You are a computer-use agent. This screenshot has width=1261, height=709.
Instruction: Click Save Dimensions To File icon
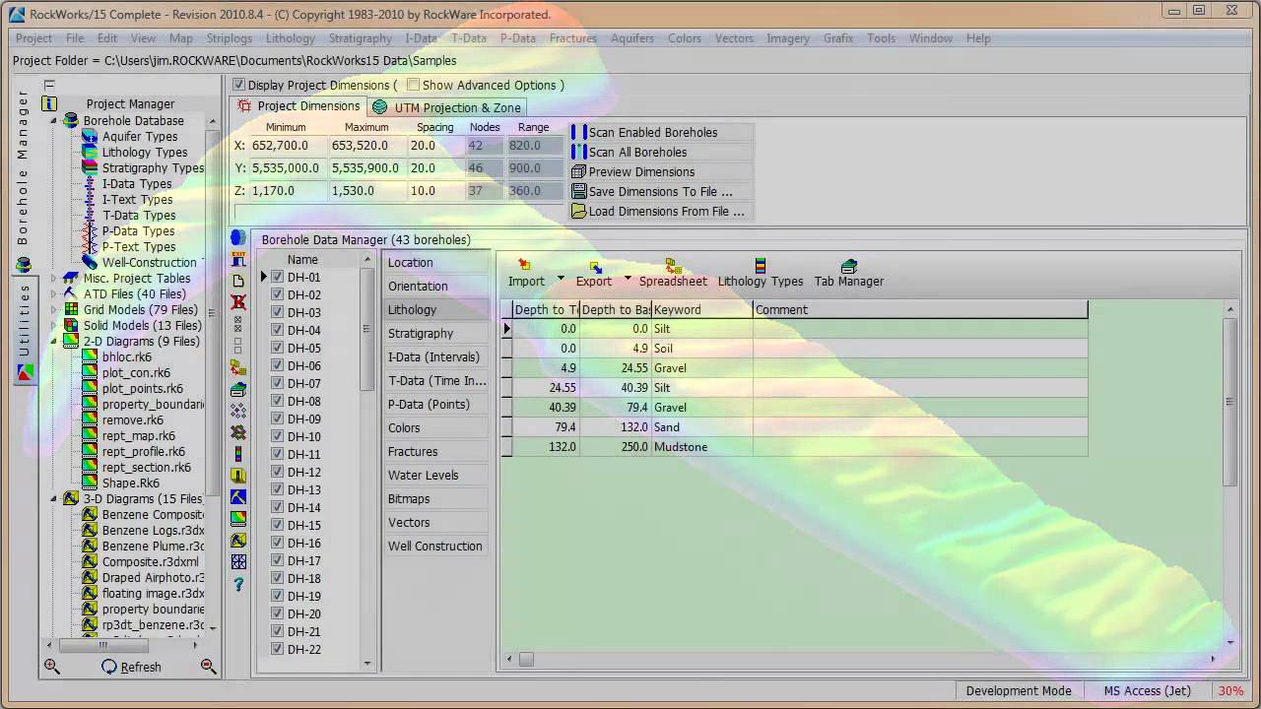pyautogui.click(x=578, y=191)
